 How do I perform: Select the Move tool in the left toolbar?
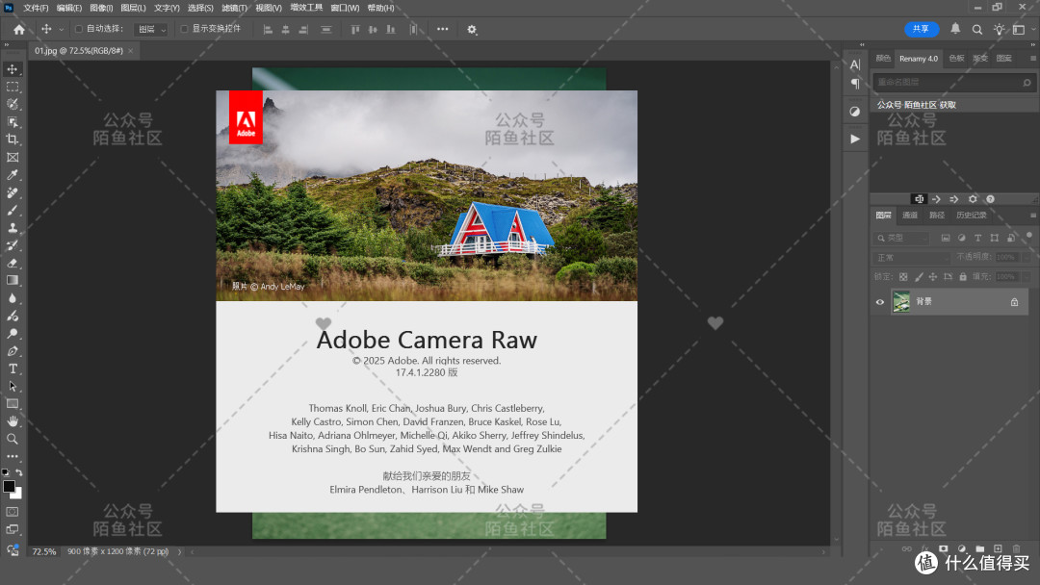[x=12, y=69]
